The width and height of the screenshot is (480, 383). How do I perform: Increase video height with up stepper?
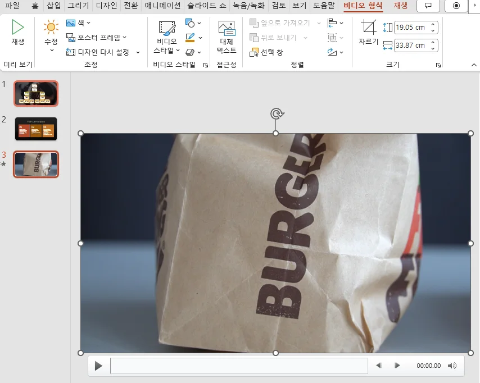click(433, 25)
